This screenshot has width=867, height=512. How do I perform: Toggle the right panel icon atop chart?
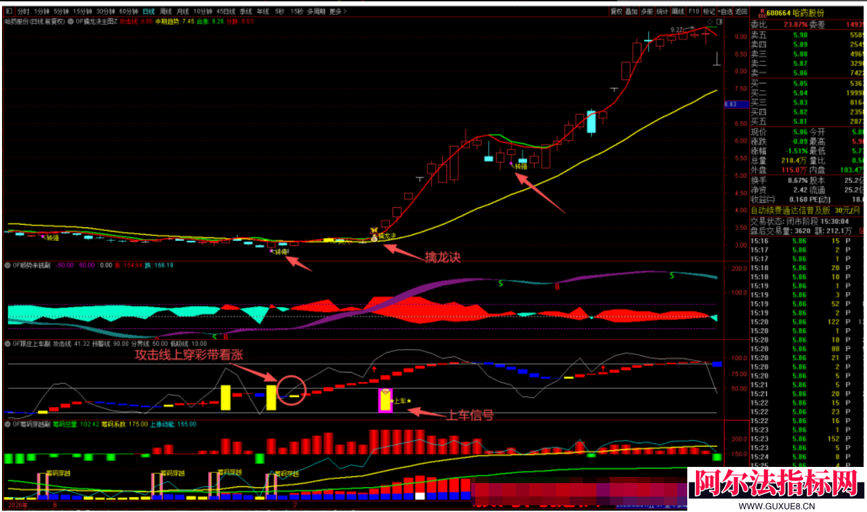click(x=720, y=22)
